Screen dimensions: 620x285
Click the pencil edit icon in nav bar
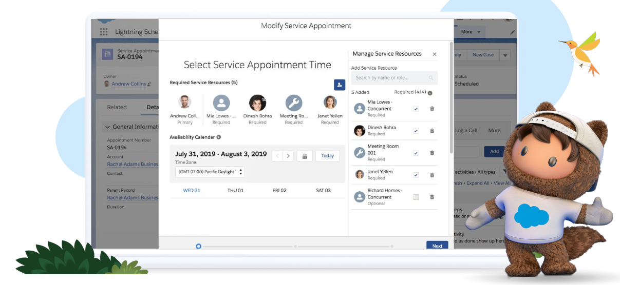pos(512,32)
